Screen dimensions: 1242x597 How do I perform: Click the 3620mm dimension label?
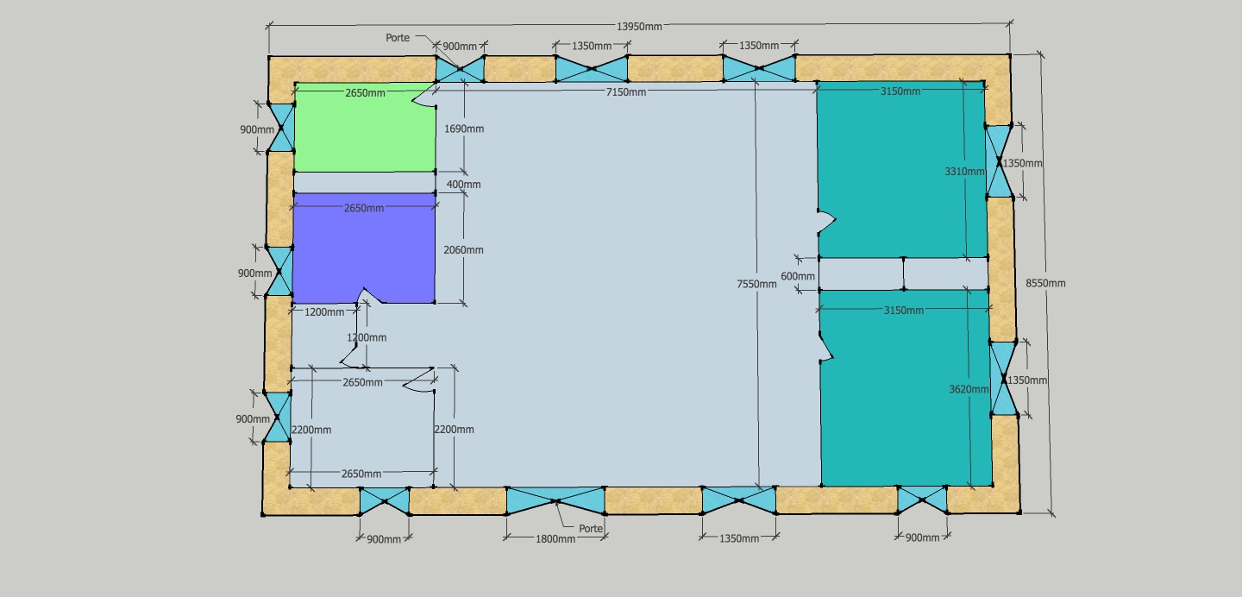click(969, 390)
